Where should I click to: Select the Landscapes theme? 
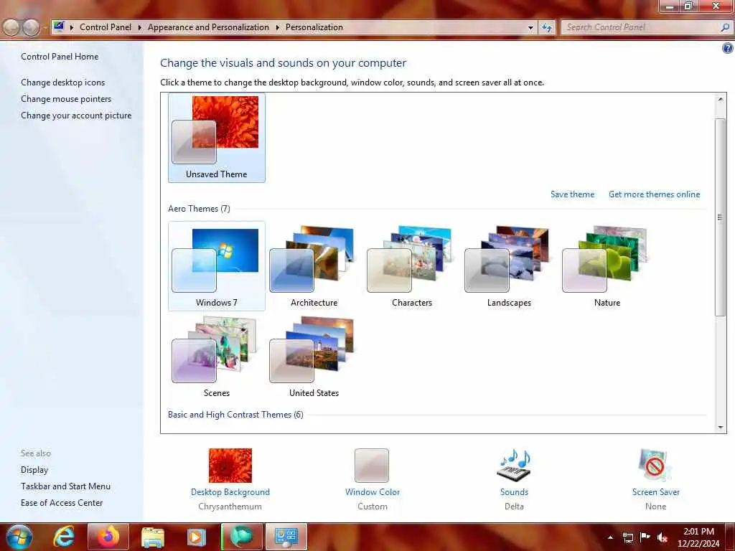(x=509, y=266)
